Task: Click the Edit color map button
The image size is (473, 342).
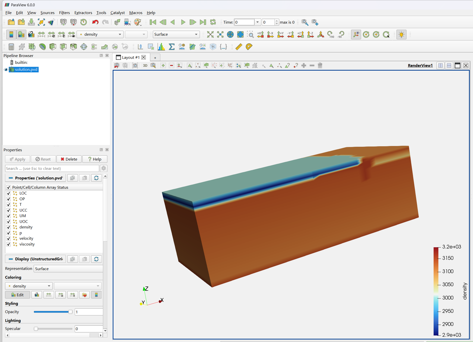Action: 18,295
